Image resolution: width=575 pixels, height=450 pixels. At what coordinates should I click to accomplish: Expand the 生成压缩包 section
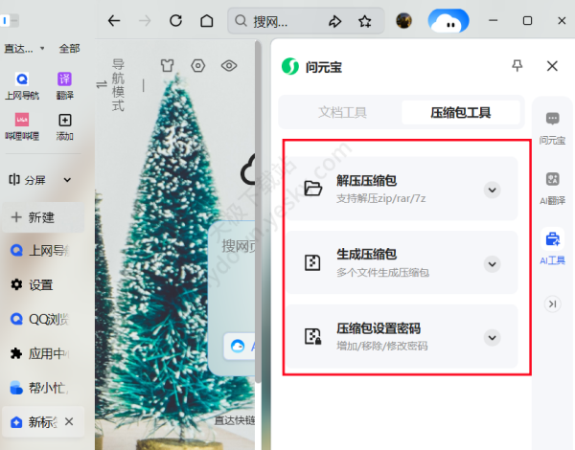(x=492, y=263)
